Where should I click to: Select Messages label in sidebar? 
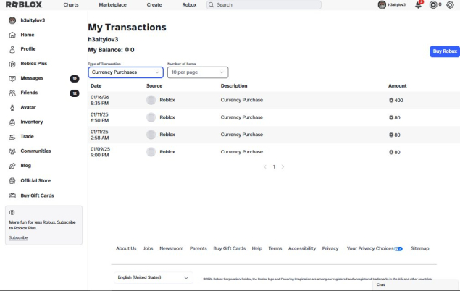[32, 78]
